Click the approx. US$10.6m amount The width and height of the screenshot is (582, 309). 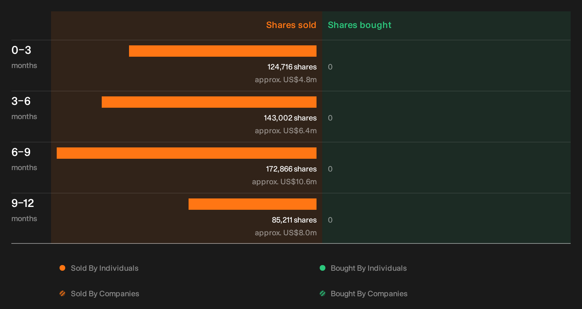pos(284,182)
